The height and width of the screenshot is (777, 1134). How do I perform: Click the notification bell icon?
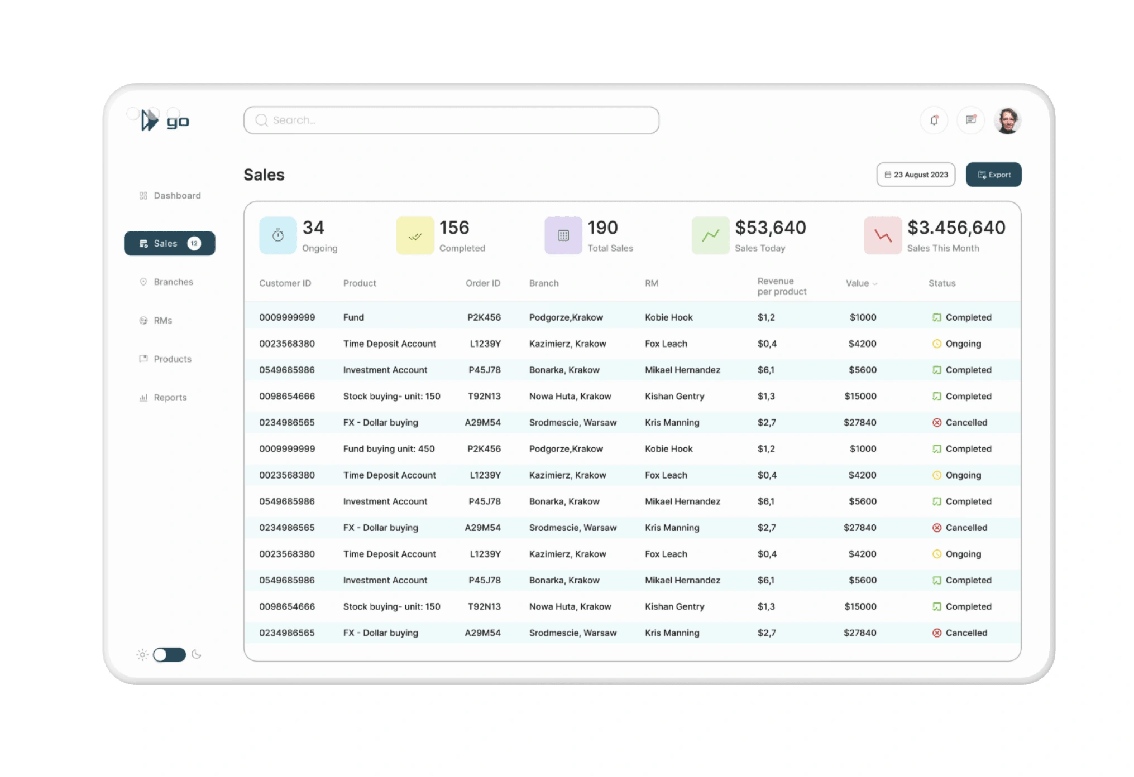(934, 120)
